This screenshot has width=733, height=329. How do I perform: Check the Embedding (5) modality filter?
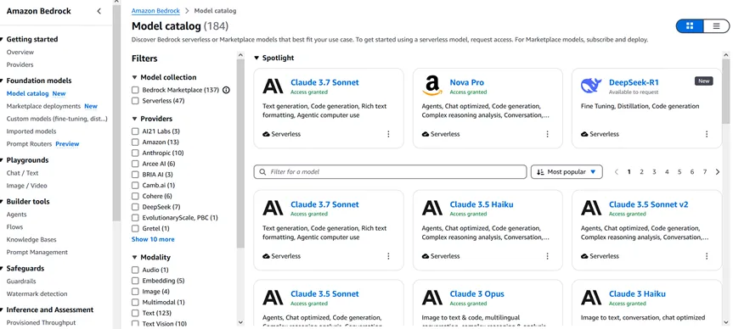(x=135, y=281)
